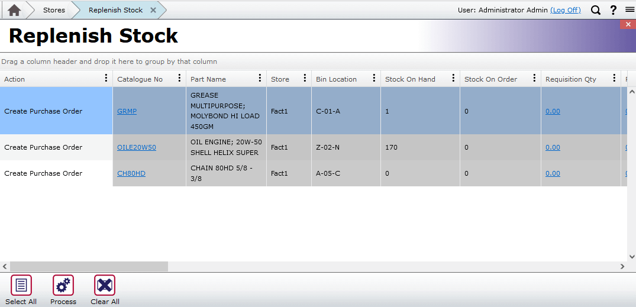Open the Action column options menu

pyautogui.click(x=106, y=79)
